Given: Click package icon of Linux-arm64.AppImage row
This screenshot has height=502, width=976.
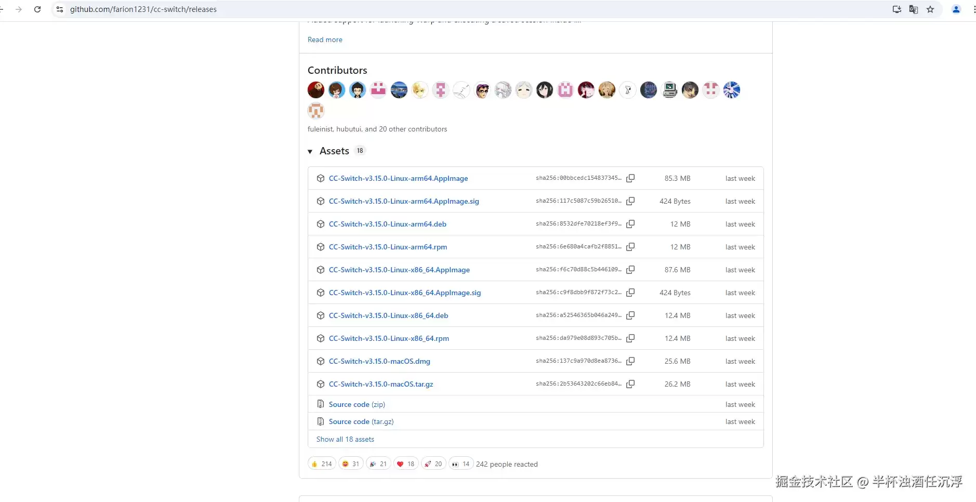Looking at the screenshot, I should coord(321,178).
